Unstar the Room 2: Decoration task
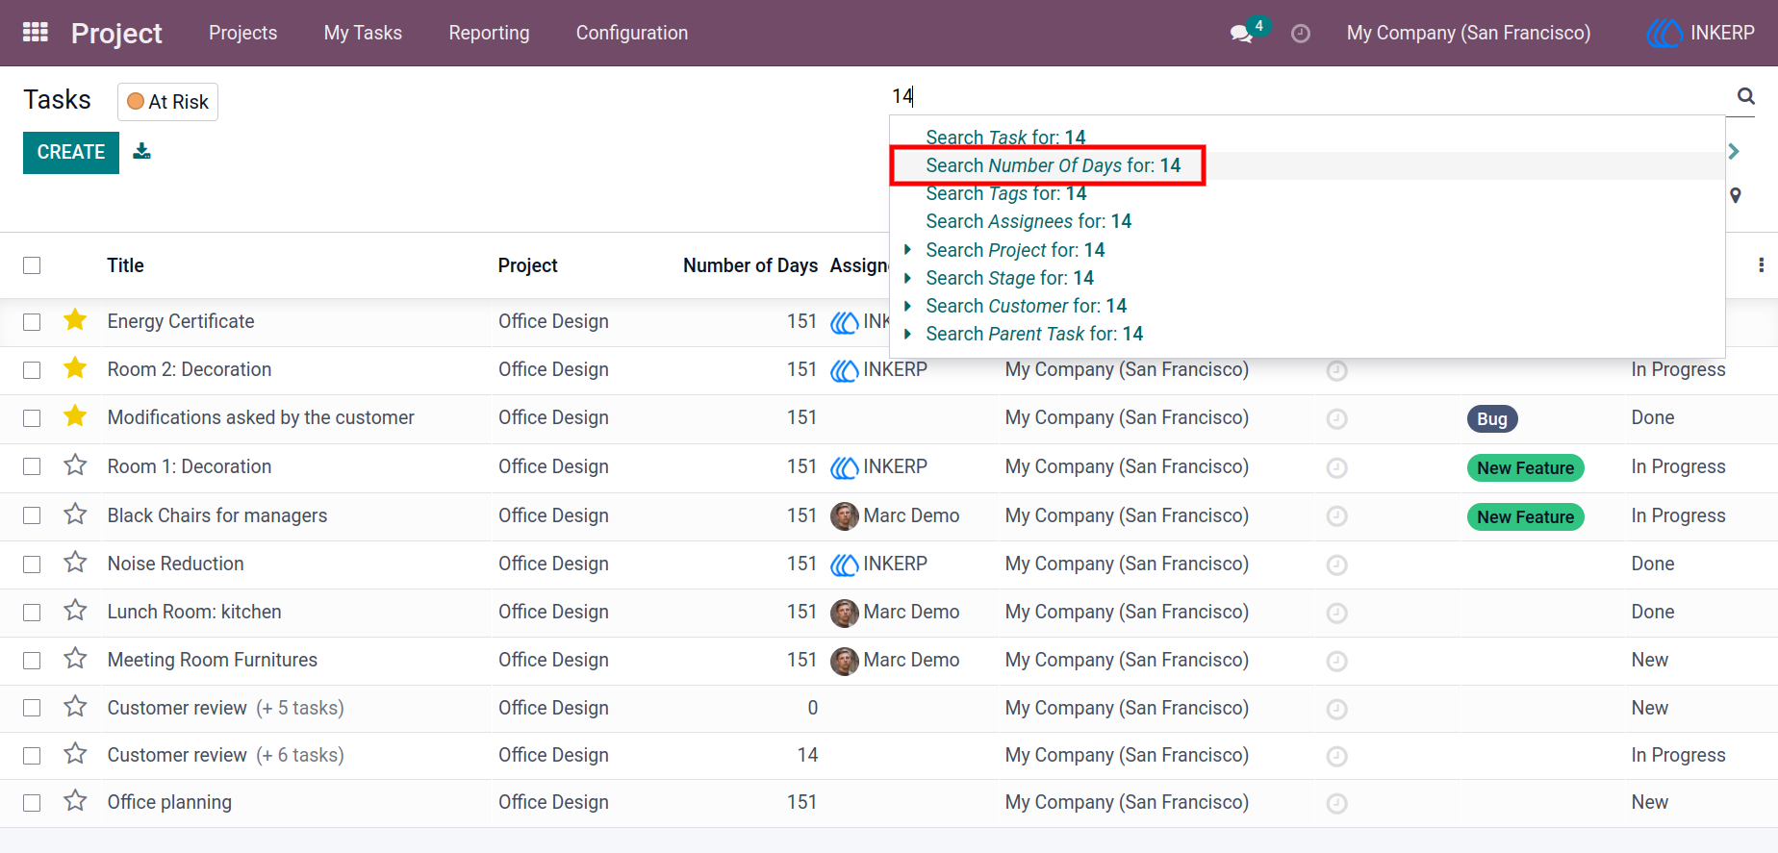Viewport: 1778px width, 853px height. click(x=75, y=368)
